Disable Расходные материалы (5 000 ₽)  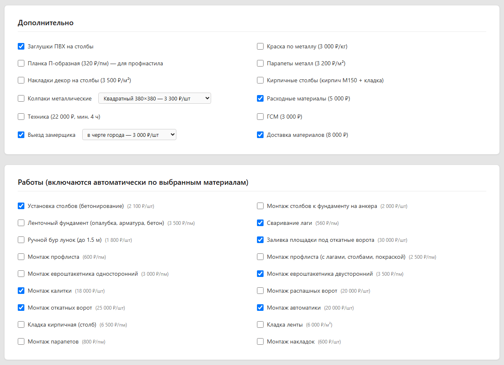[x=260, y=98]
